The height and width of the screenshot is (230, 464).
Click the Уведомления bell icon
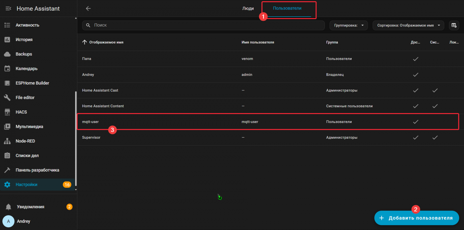(x=9, y=207)
